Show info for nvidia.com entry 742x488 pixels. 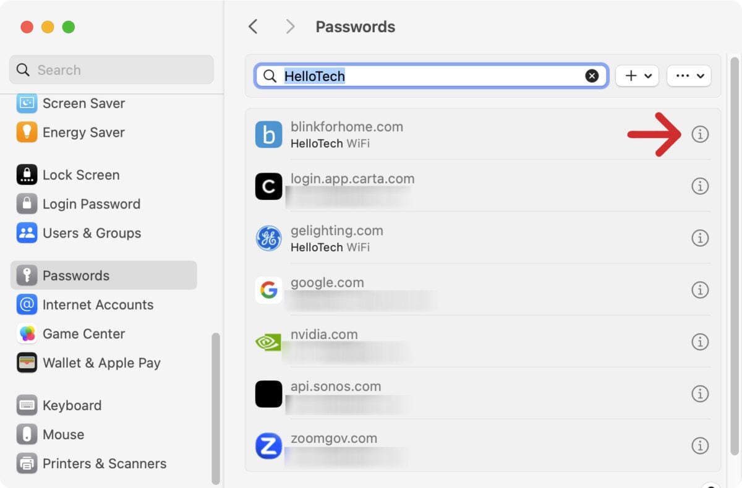coord(700,341)
